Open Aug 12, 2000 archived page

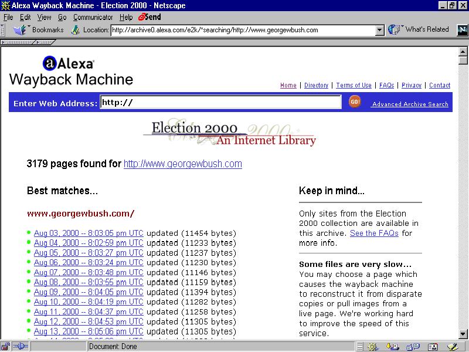tap(89, 321)
